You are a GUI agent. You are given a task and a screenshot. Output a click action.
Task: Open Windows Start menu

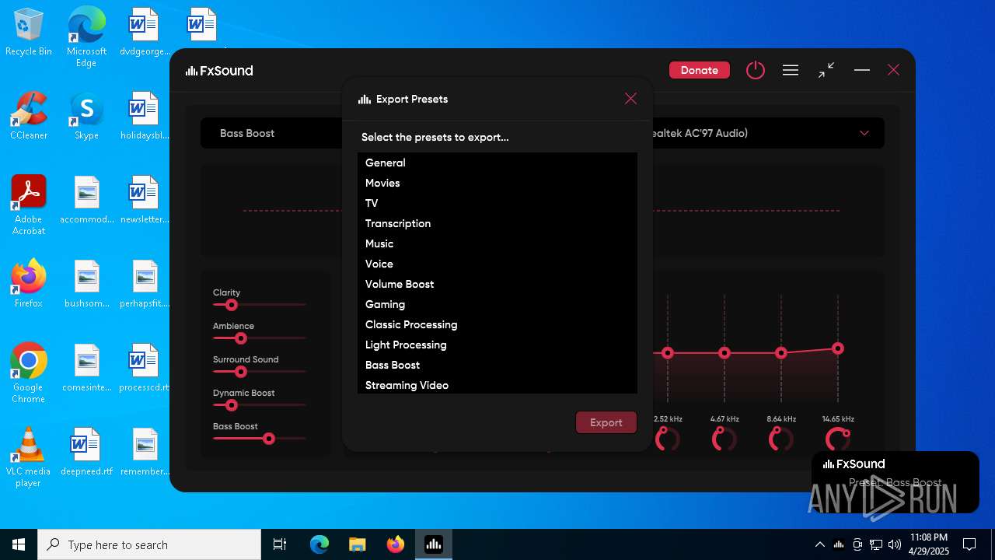coord(19,544)
